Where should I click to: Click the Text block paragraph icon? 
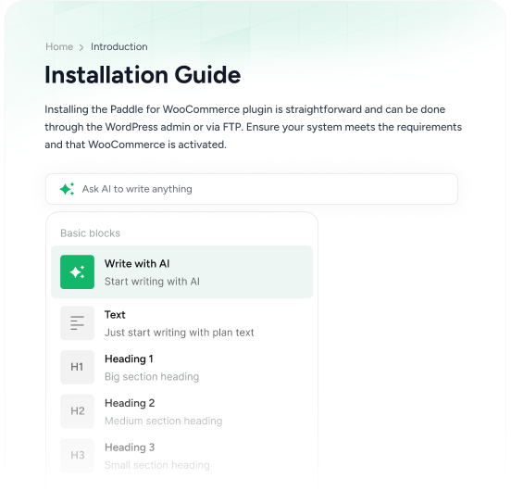coord(77,322)
